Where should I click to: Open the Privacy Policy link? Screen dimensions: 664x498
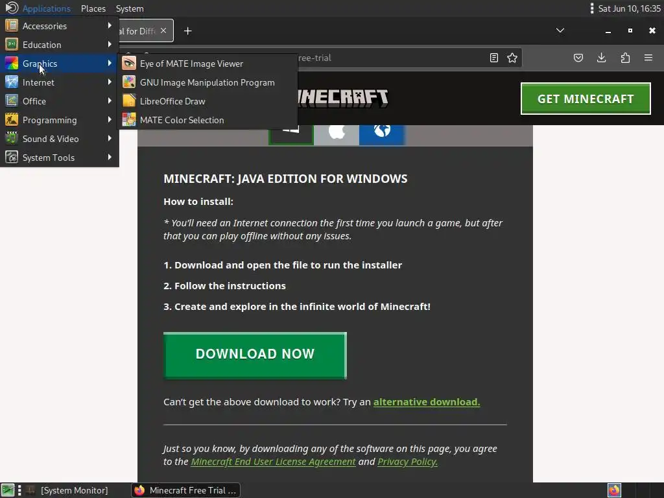click(x=407, y=462)
